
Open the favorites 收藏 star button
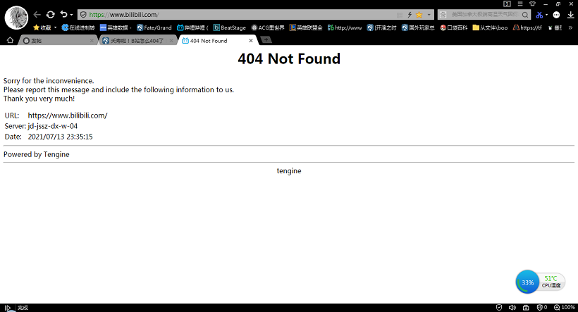coord(42,27)
